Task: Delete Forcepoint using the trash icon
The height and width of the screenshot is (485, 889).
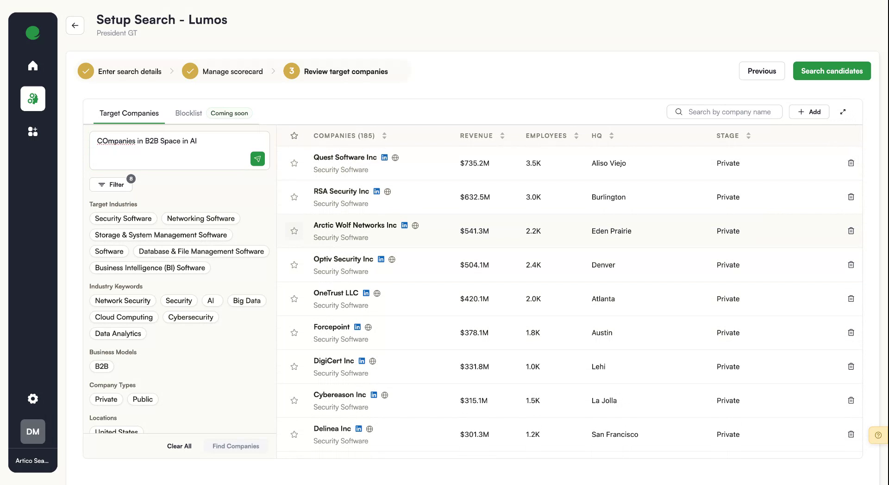Action: pos(851,332)
